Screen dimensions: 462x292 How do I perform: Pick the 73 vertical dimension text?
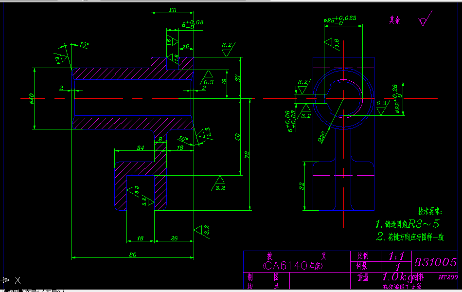(247, 155)
